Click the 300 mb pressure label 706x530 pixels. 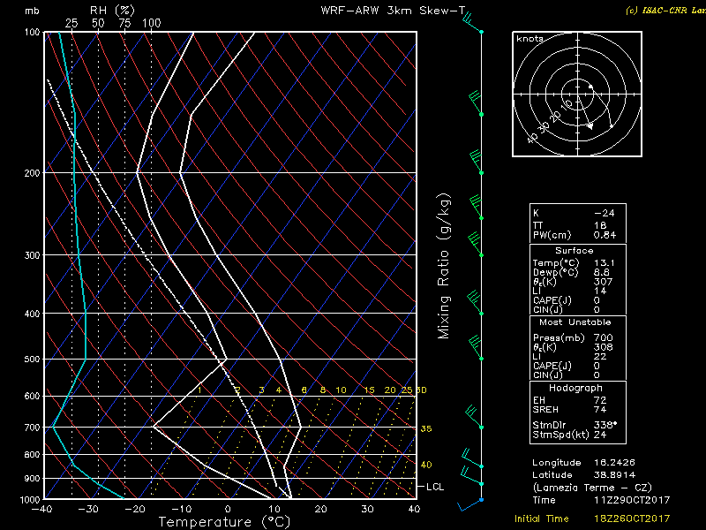point(32,255)
